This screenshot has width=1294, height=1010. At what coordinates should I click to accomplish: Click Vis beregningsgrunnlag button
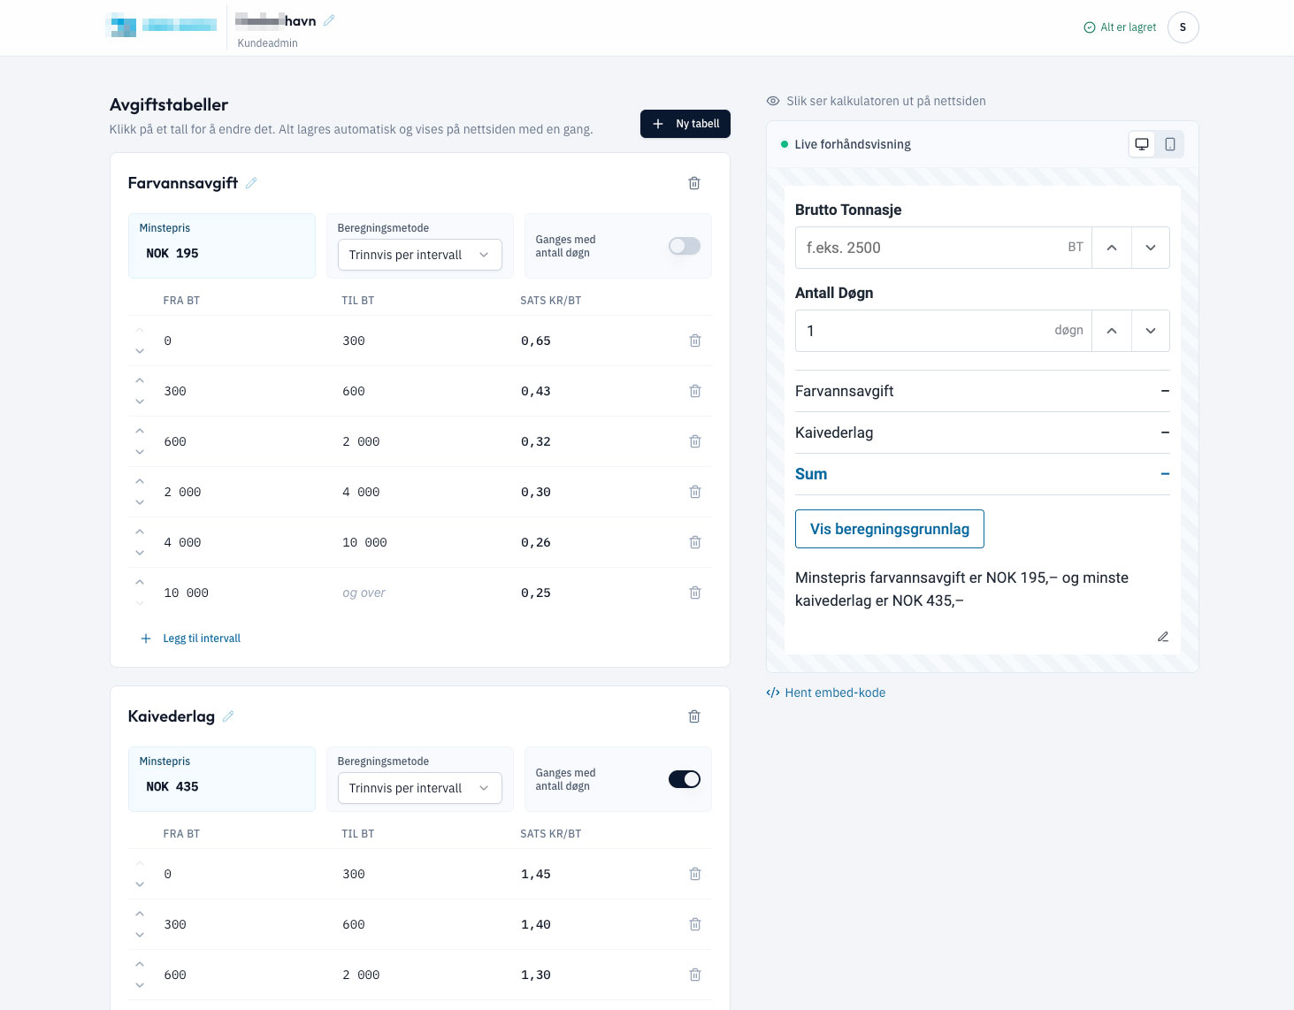(890, 529)
